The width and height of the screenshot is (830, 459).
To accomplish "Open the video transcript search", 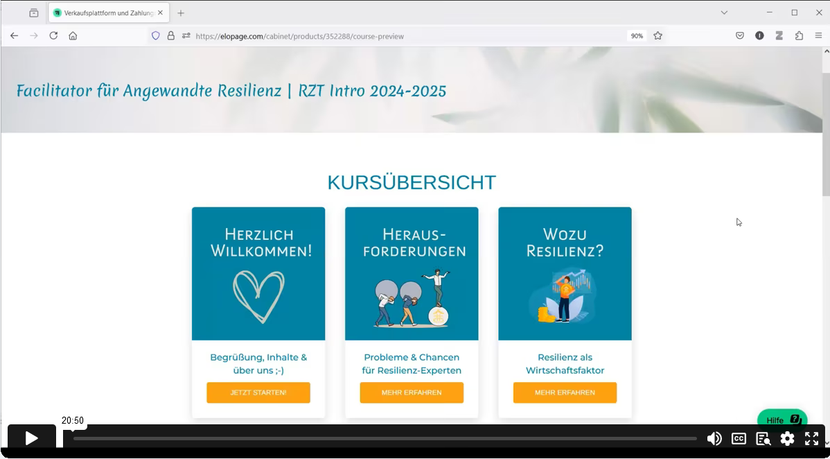I will [763, 439].
